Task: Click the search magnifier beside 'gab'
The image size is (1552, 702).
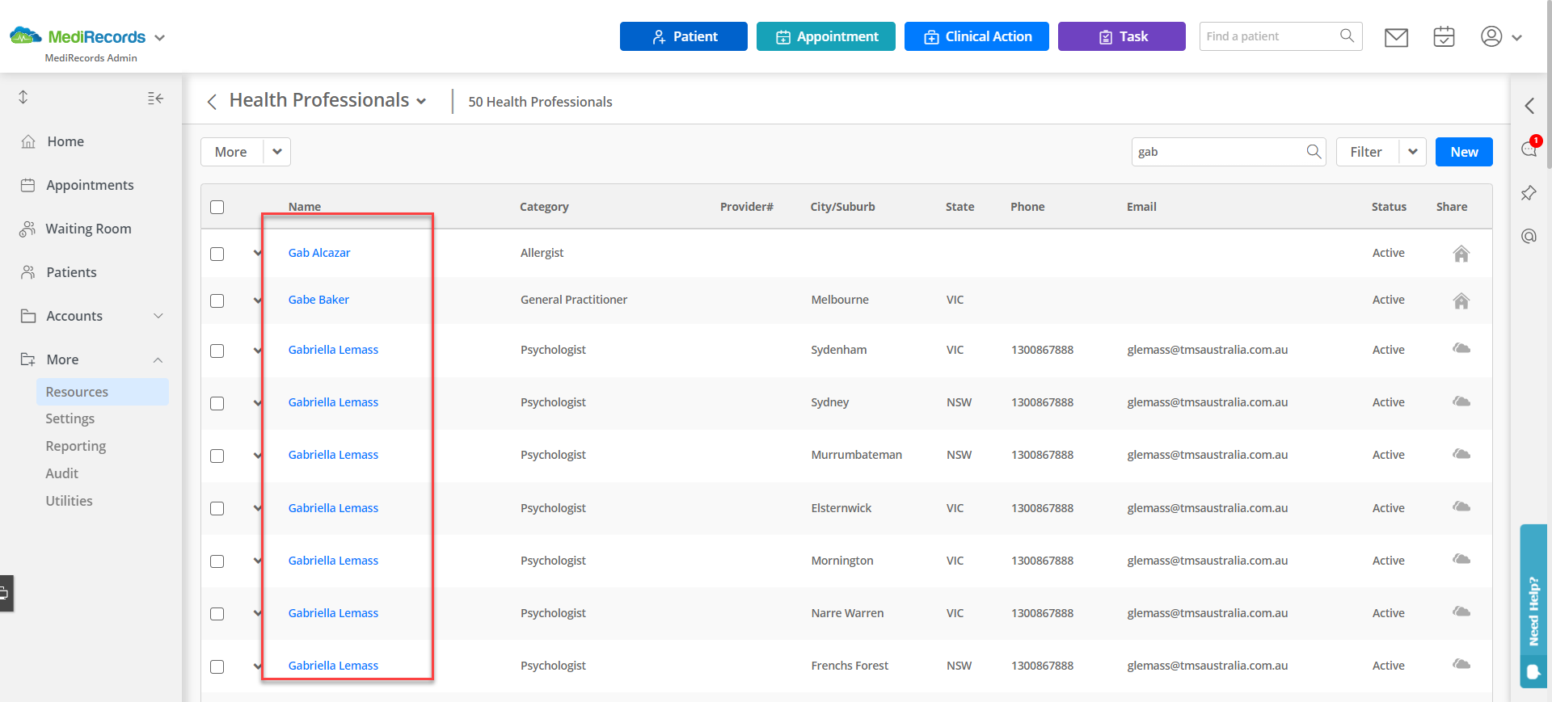Action: [x=1314, y=151]
